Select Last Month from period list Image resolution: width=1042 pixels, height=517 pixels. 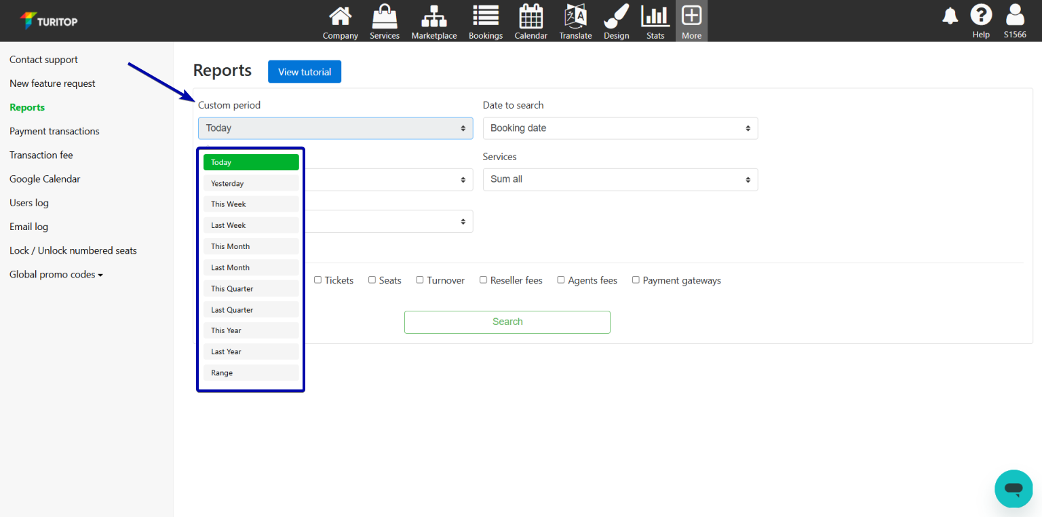(251, 267)
